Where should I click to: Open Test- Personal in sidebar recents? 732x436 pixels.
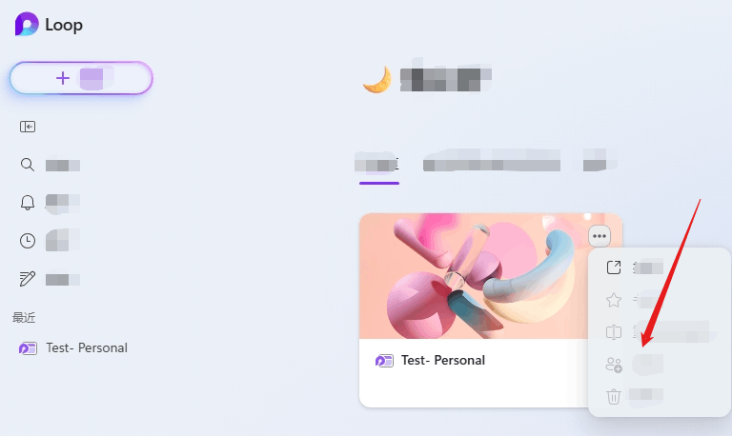click(73, 347)
